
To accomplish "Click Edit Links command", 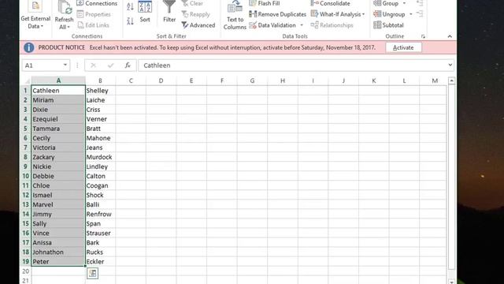I will coord(93,25).
